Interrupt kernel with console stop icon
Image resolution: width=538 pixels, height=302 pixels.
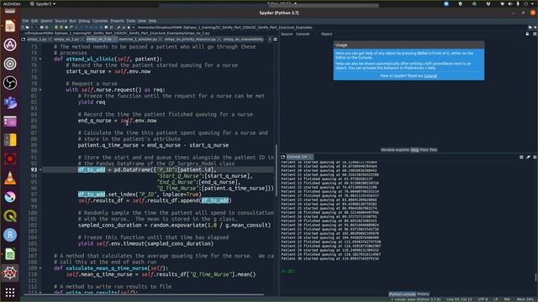[521, 157]
